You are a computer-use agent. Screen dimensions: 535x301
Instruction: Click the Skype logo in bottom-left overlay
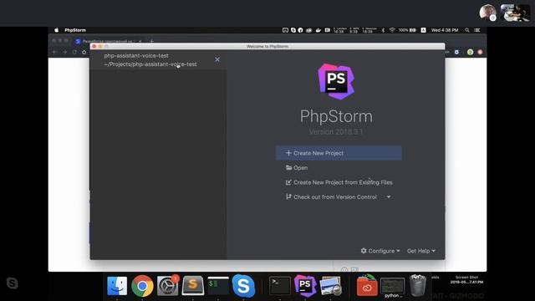(x=12, y=283)
